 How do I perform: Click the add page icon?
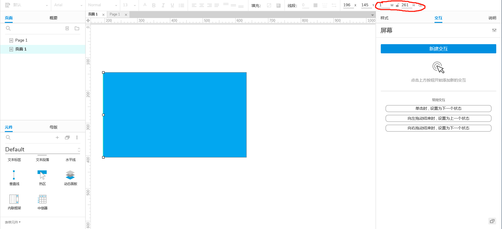point(67,28)
